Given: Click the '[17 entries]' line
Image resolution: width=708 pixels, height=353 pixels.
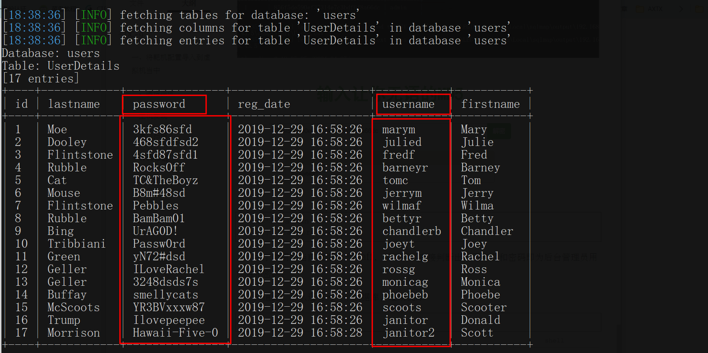Looking at the screenshot, I should click(41, 79).
